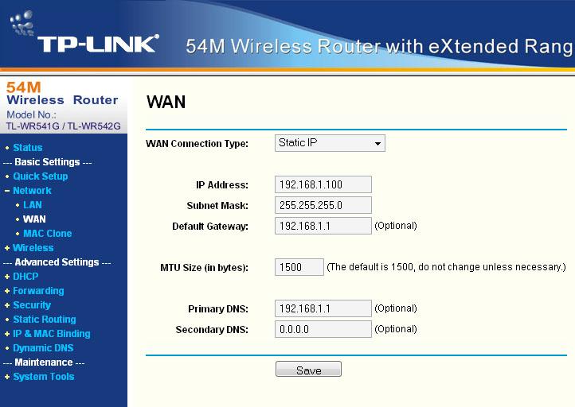Open the WAN Connection Type dropdown

click(330, 143)
